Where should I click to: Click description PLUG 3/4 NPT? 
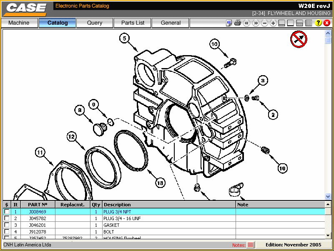click(117, 212)
